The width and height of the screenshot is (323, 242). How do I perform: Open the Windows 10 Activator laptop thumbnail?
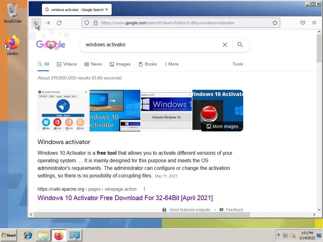[x=115, y=111]
